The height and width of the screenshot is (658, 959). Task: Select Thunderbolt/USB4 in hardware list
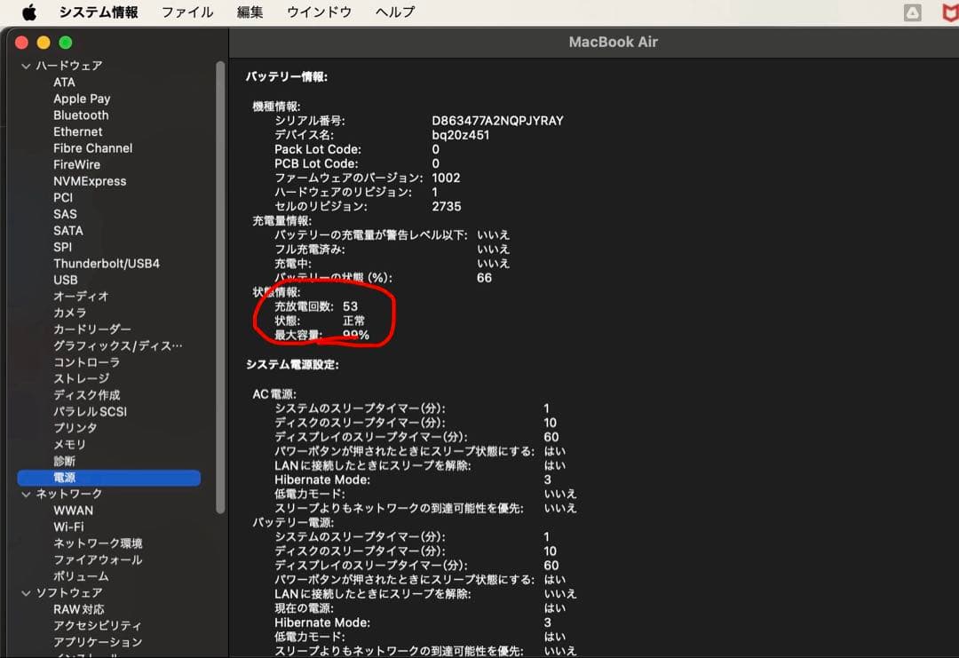click(107, 264)
